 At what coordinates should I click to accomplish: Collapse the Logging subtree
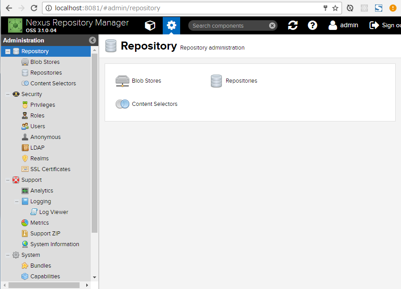click(16, 201)
